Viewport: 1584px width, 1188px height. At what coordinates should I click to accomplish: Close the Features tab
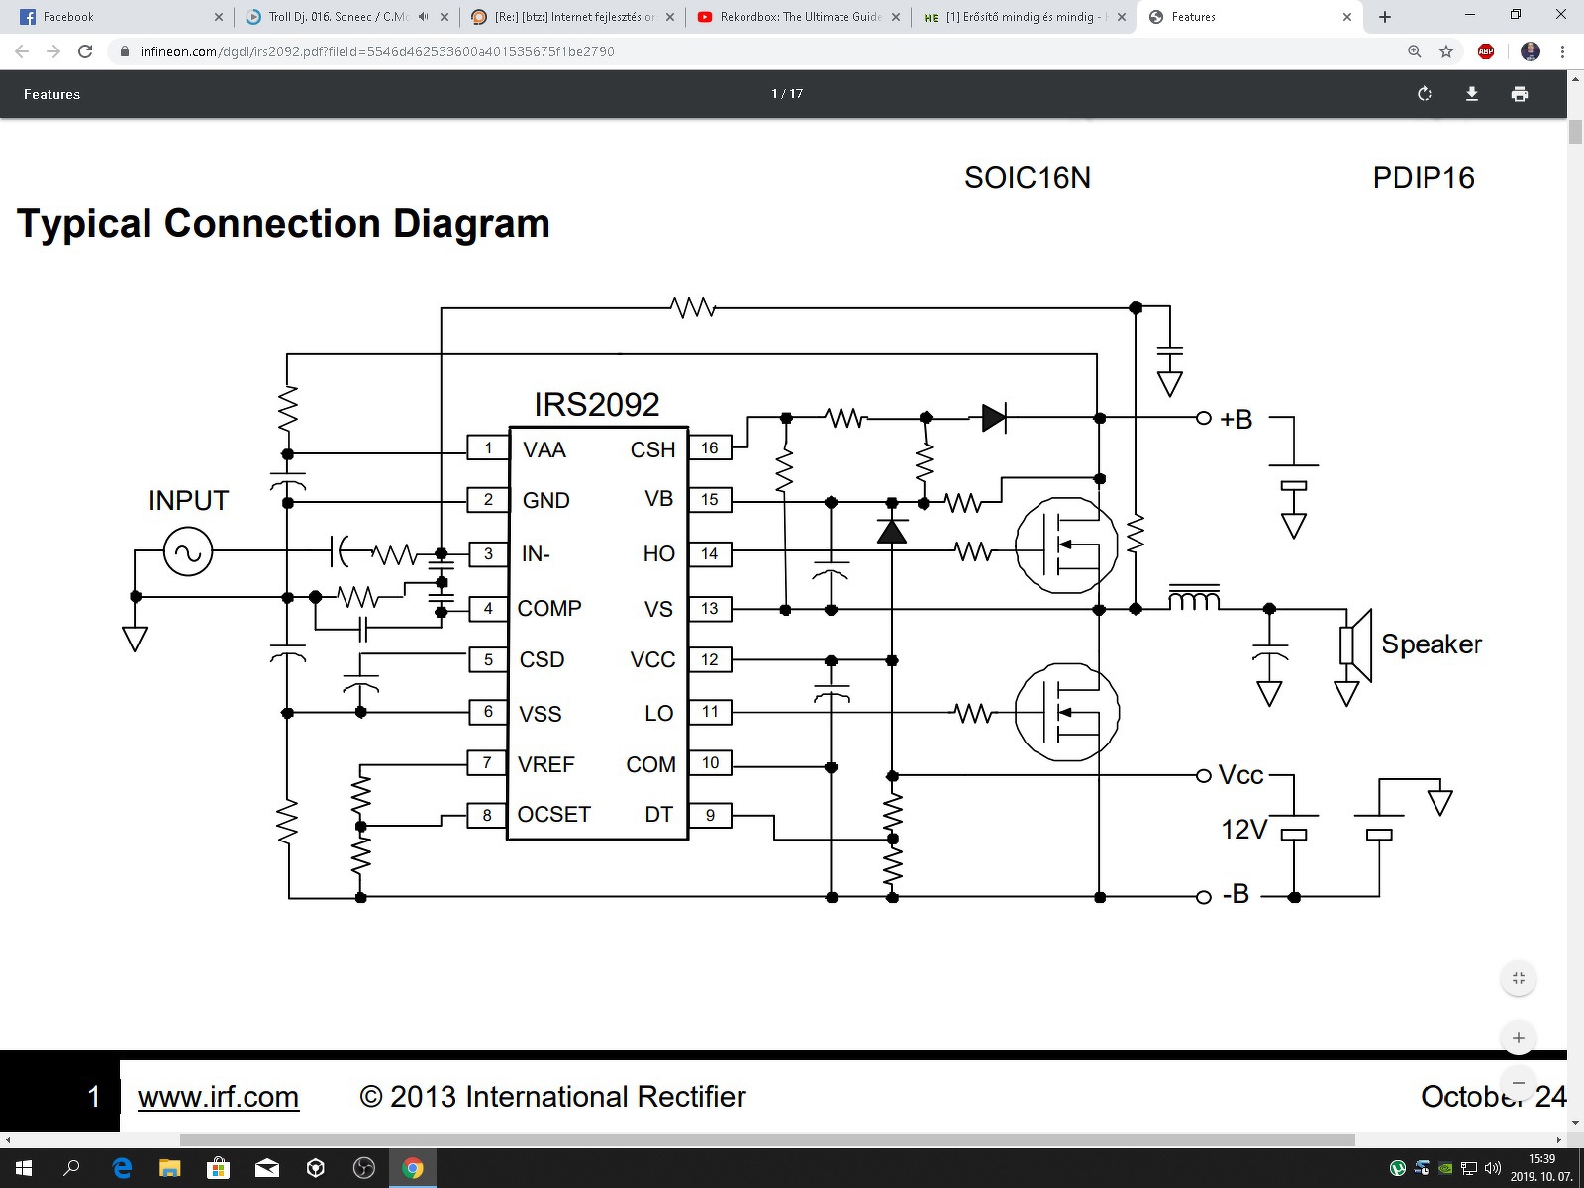[1347, 17]
